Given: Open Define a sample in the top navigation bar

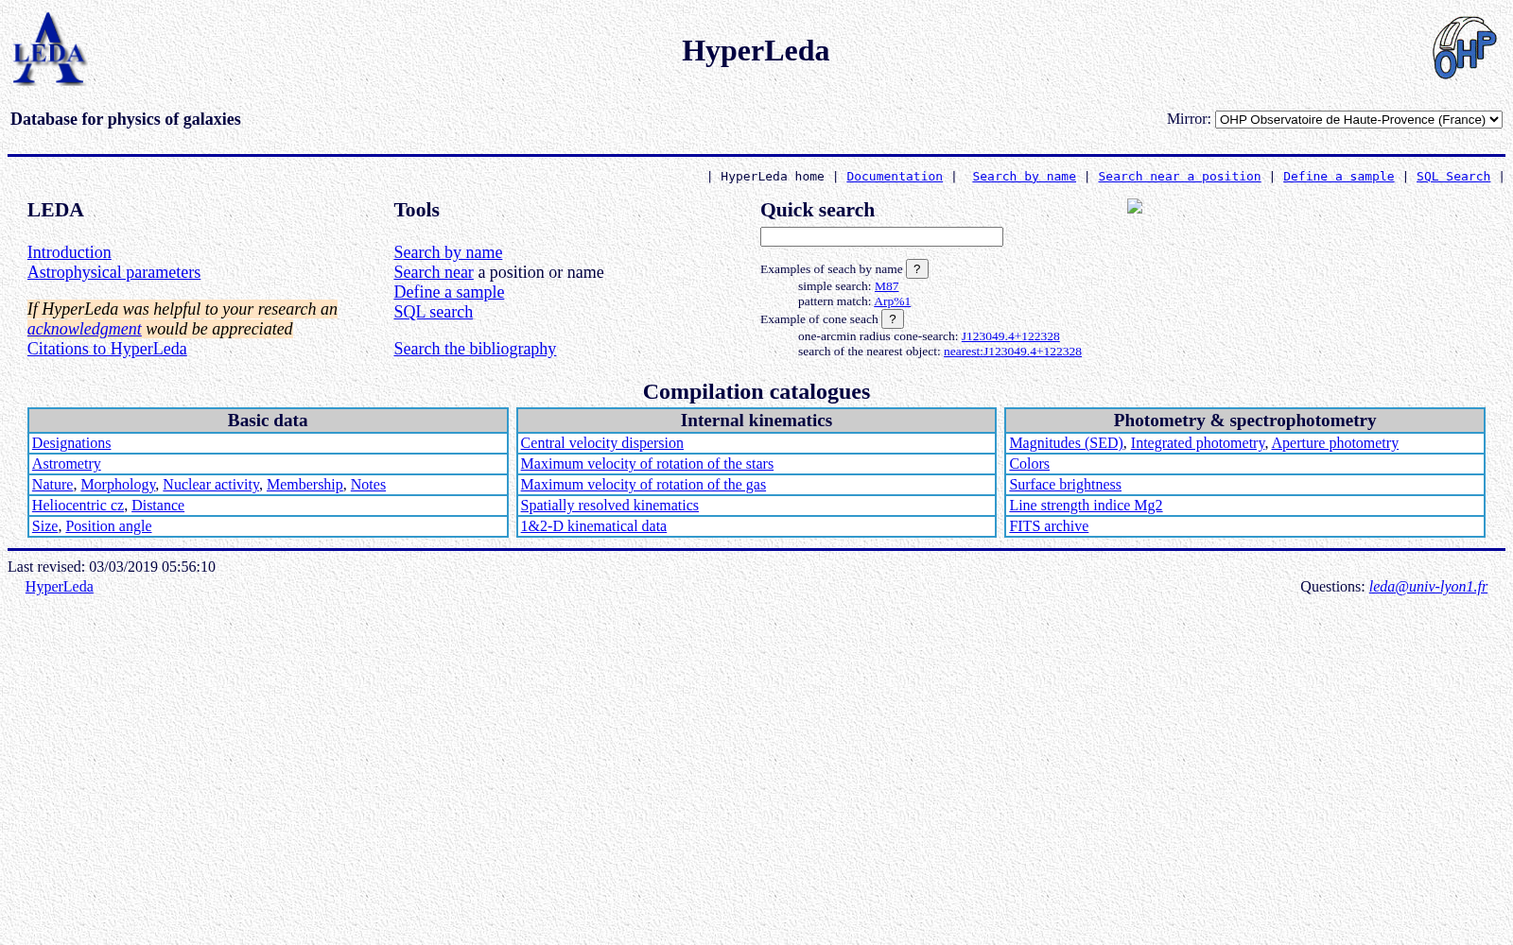Looking at the screenshot, I should (x=1338, y=177).
